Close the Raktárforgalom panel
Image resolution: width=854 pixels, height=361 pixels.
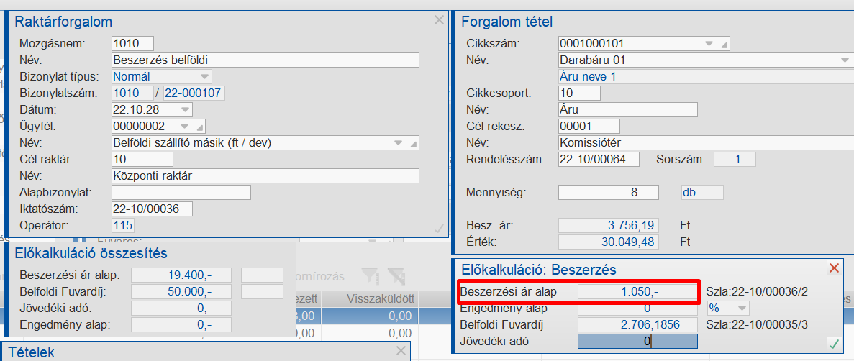point(439,21)
